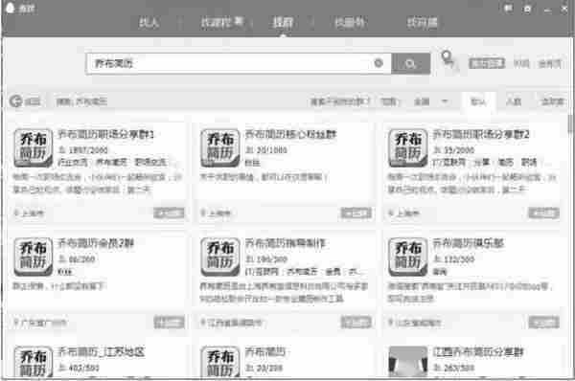Open avatar of 乔布简历_江苏地区
Screen dimensions: 575x381
click(x=33, y=361)
